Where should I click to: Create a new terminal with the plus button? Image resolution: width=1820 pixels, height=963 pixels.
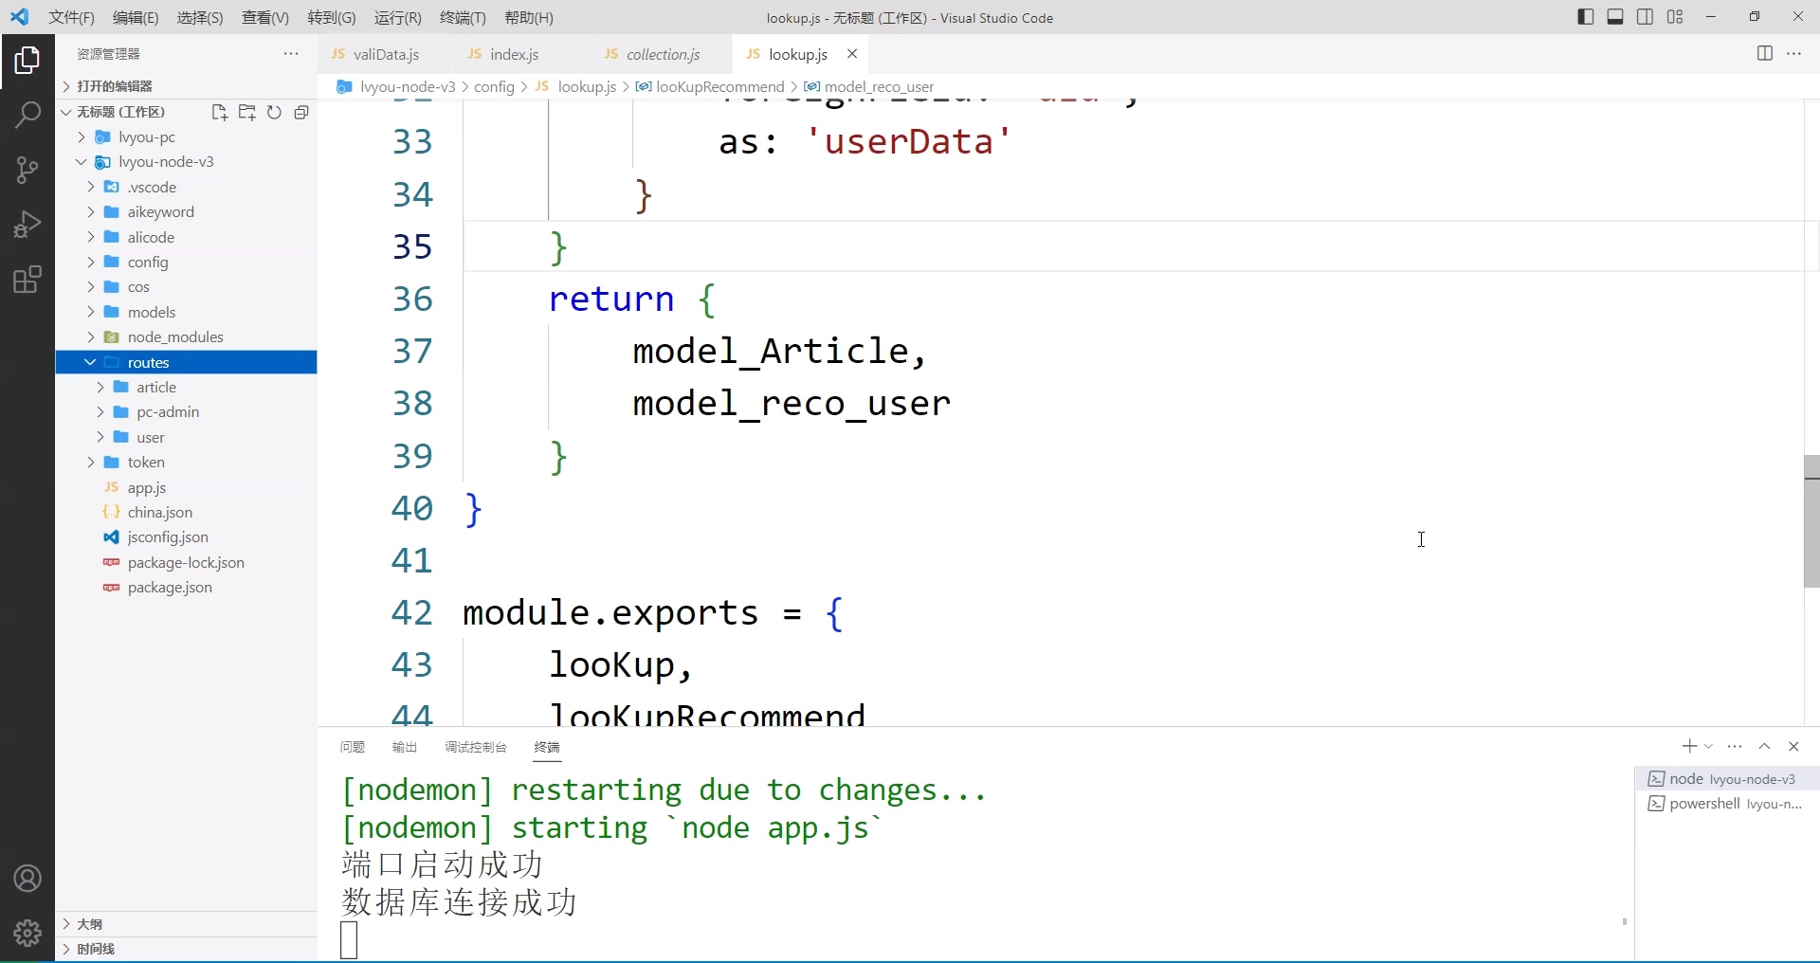(x=1690, y=746)
